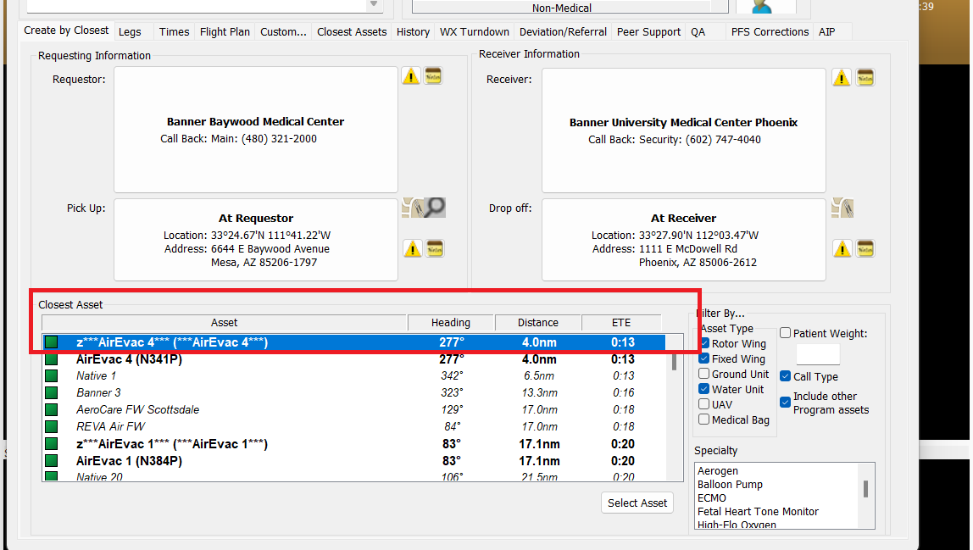Open the Requestor notes icon
The image size is (973, 550).
tap(434, 76)
